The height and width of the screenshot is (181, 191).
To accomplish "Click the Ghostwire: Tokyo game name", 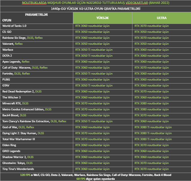I will coord(14,163).
